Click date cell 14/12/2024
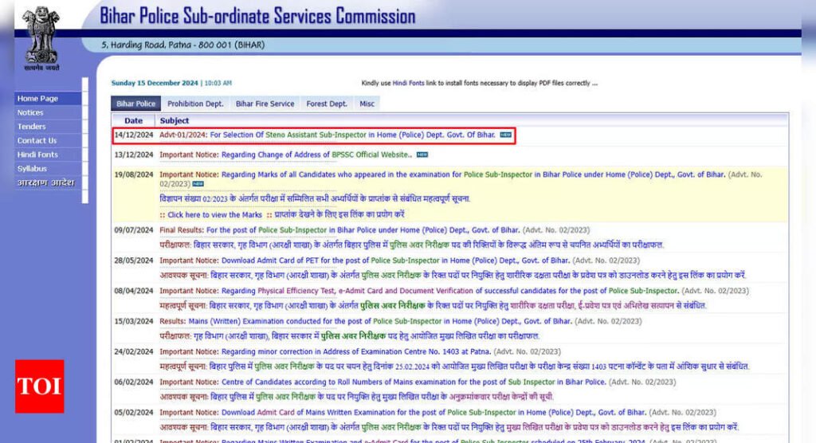816x443 pixels. [134, 135]
